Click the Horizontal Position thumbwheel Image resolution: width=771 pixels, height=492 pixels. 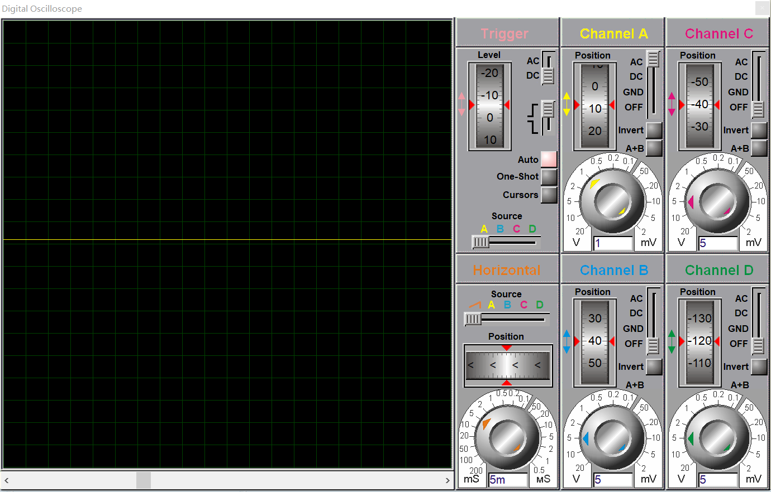point(508,365)
